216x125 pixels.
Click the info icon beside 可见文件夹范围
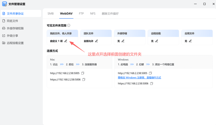point(69,26)
